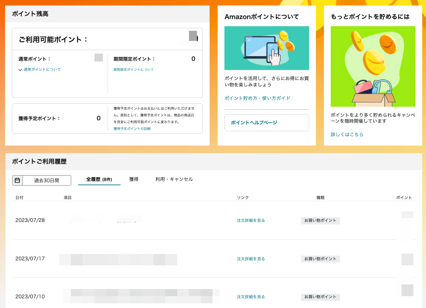Open the 過去30日間 period dropdown
426x308 pixels.
pos(42,180)
